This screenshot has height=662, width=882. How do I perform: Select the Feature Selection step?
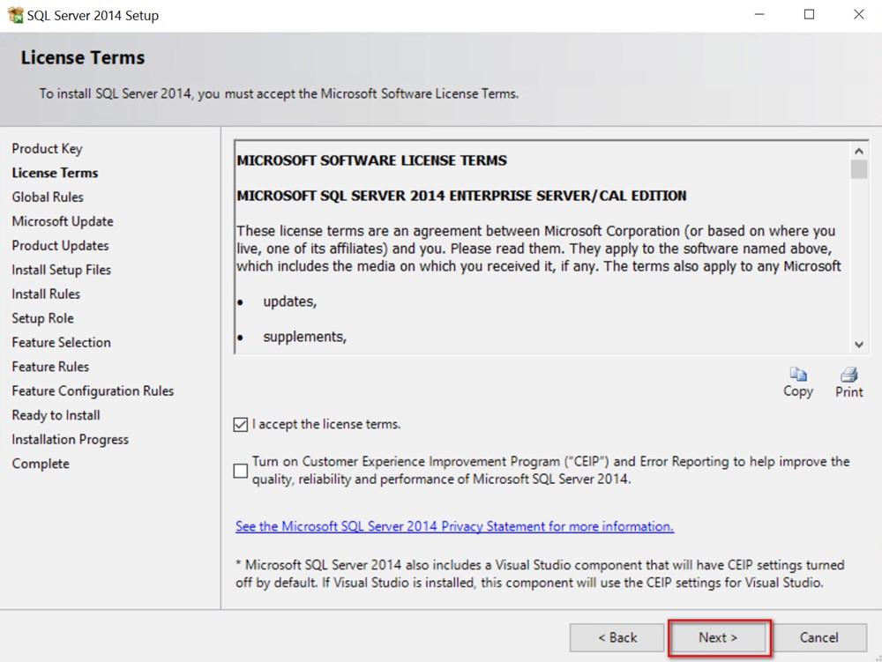(x=62, y=342)
